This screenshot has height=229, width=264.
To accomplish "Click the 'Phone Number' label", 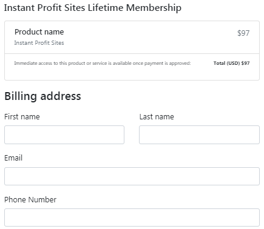I will tap(30, 200).
